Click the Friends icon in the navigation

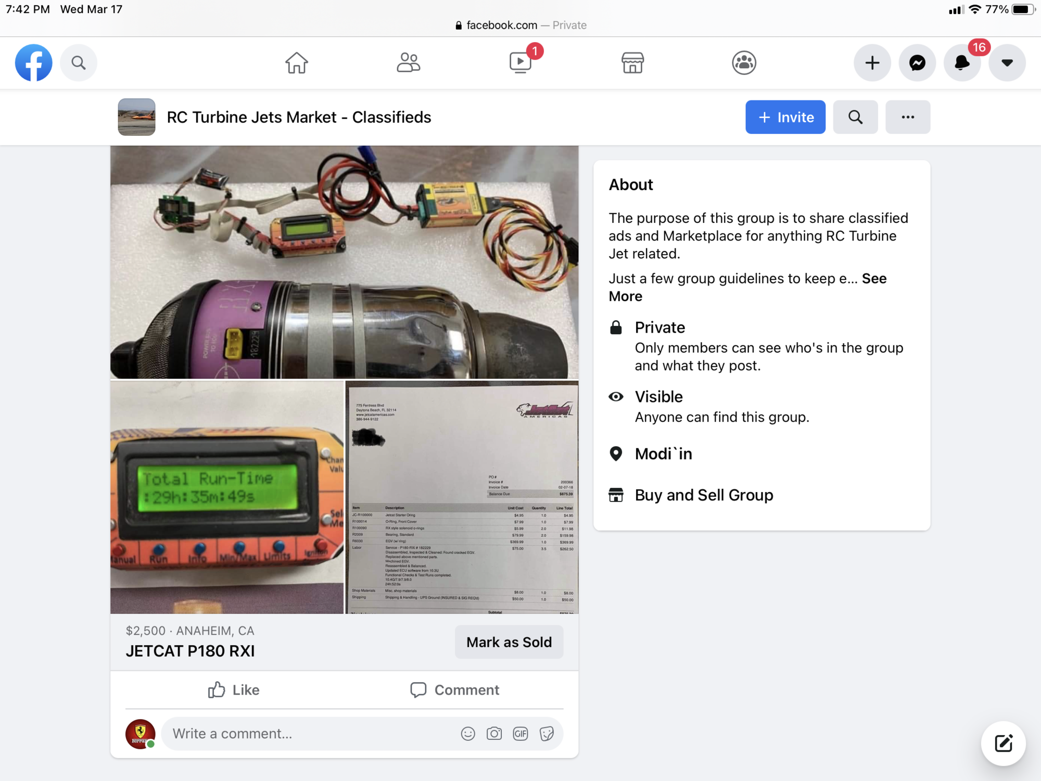(x=408, y=63)
